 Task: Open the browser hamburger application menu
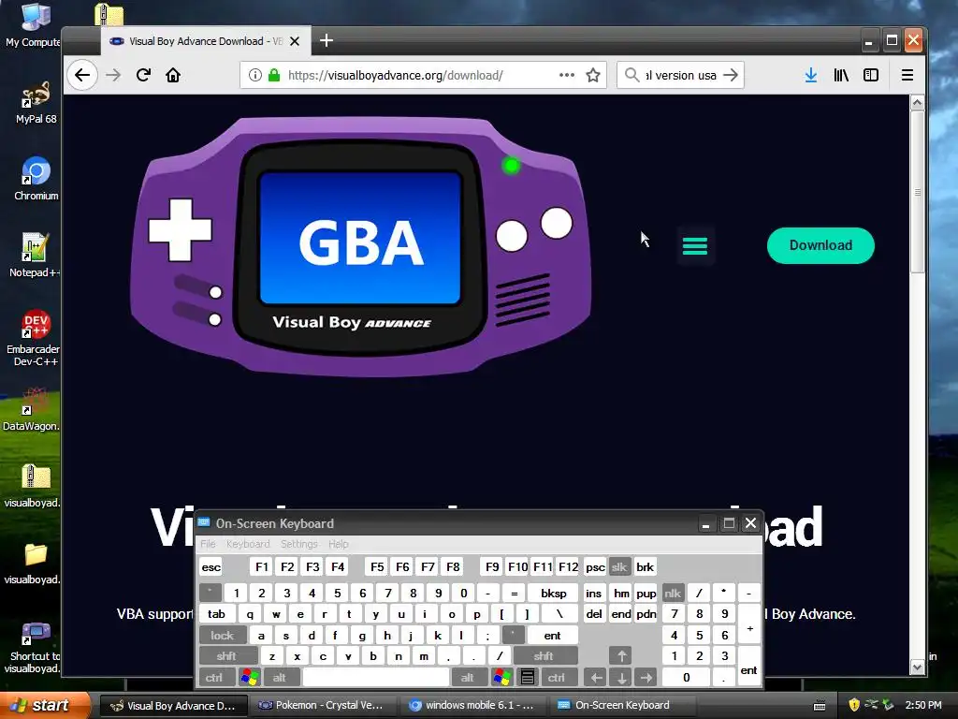907,75
